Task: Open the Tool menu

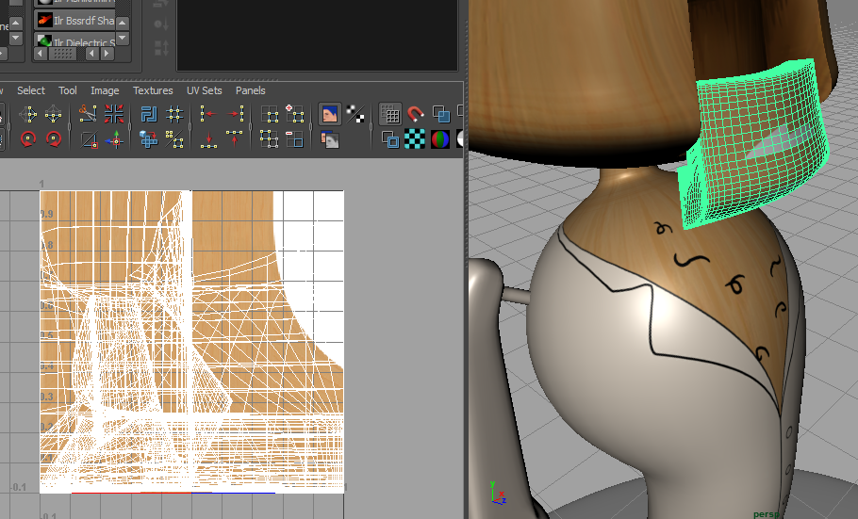Action: click(68, 90)
